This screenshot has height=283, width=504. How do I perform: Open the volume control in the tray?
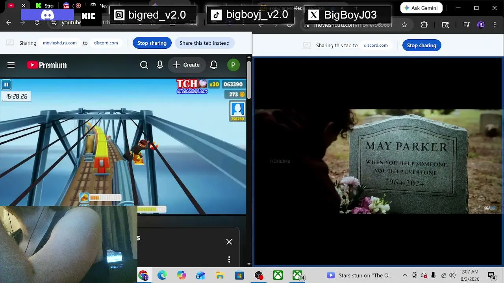click(x=452, y=276)
